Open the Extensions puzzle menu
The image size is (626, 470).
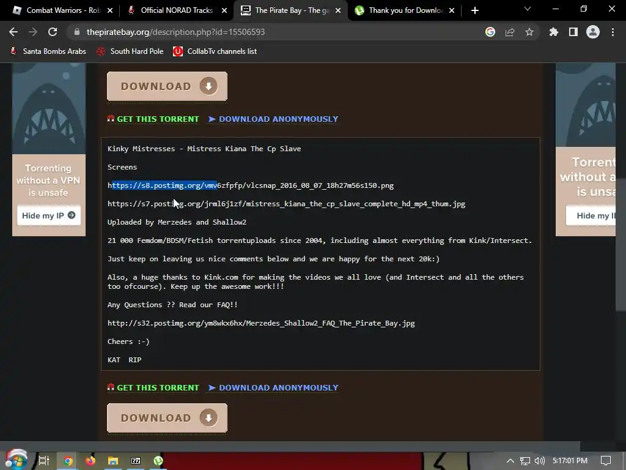point(553,32)
